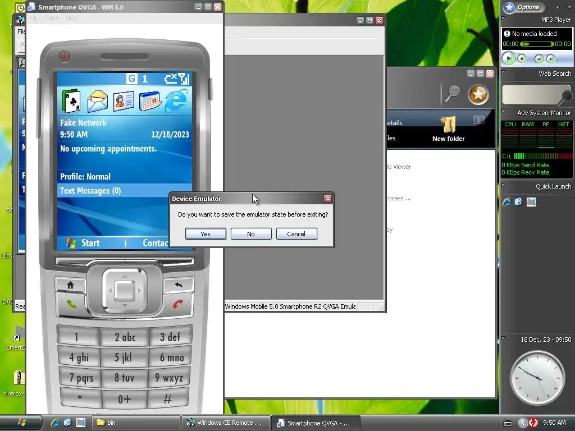Click the red End call key on the phone
This screenshot has width=575, height=431.
click(178, 304)
